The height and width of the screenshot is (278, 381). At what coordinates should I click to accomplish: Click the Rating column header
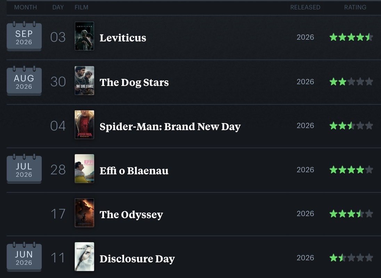(355, 7)
